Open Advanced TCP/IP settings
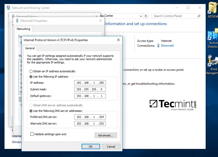Viewport: 218px width, 157px height. coord(106,135)
